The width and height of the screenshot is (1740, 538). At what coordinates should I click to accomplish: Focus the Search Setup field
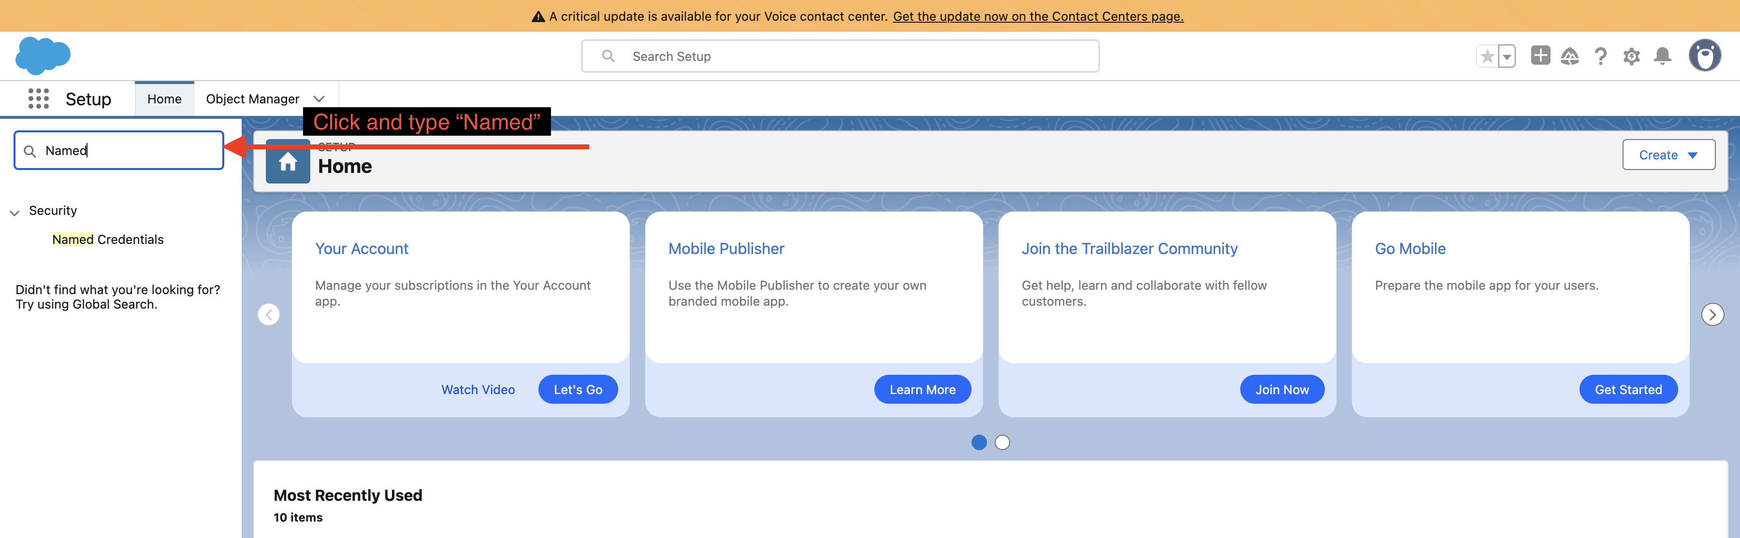tap(840, 56)
